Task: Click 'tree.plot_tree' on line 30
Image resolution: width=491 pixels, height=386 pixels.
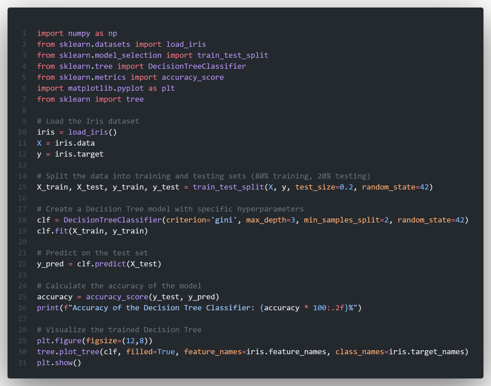Action: [x=68, y=352]
